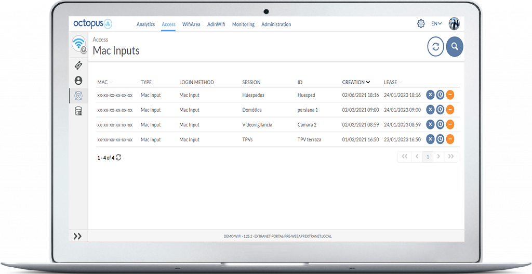Click orange minus icon for TPV terraza row
The image size is (532, 274).
450,139
